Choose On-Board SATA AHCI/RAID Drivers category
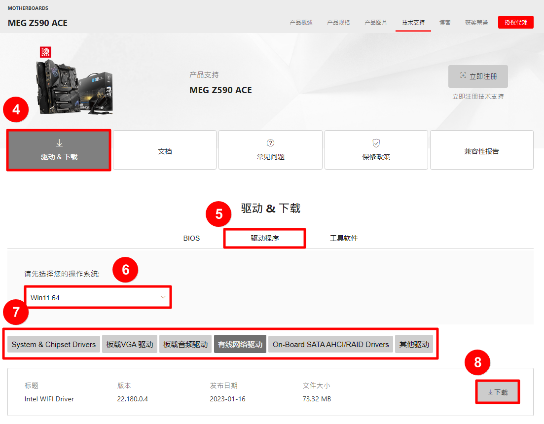544x424 pixels. 330,345
